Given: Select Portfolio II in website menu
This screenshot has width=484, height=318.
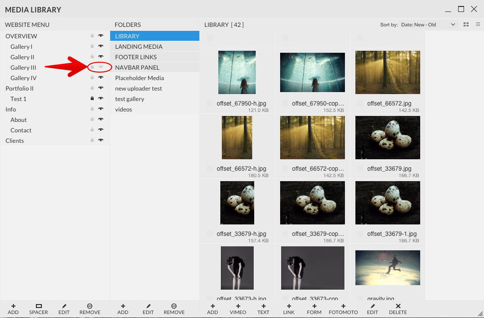Looking at the screenshot, I should click(19, 88).
